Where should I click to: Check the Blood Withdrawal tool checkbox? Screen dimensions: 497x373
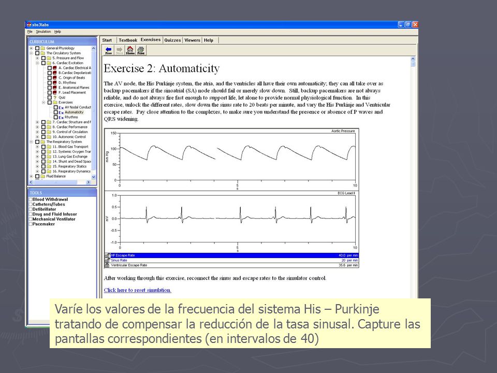(x=31, y=199)
